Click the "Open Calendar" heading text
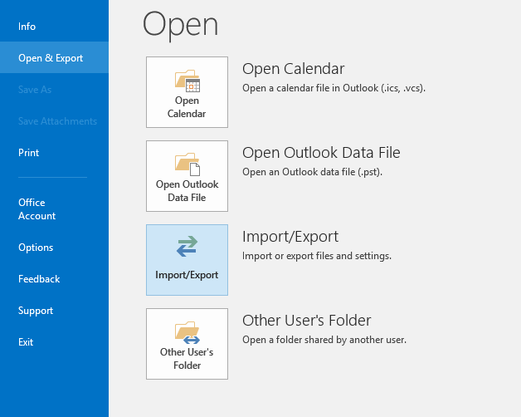This screenshot has height=417, width=521. click(293, 69)
